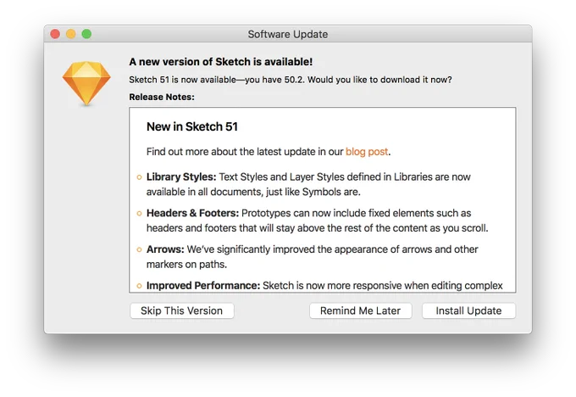This screenshot has height=397, width=576.
Task: Click the bullet beside Arrows
Action: click(139, 250)
